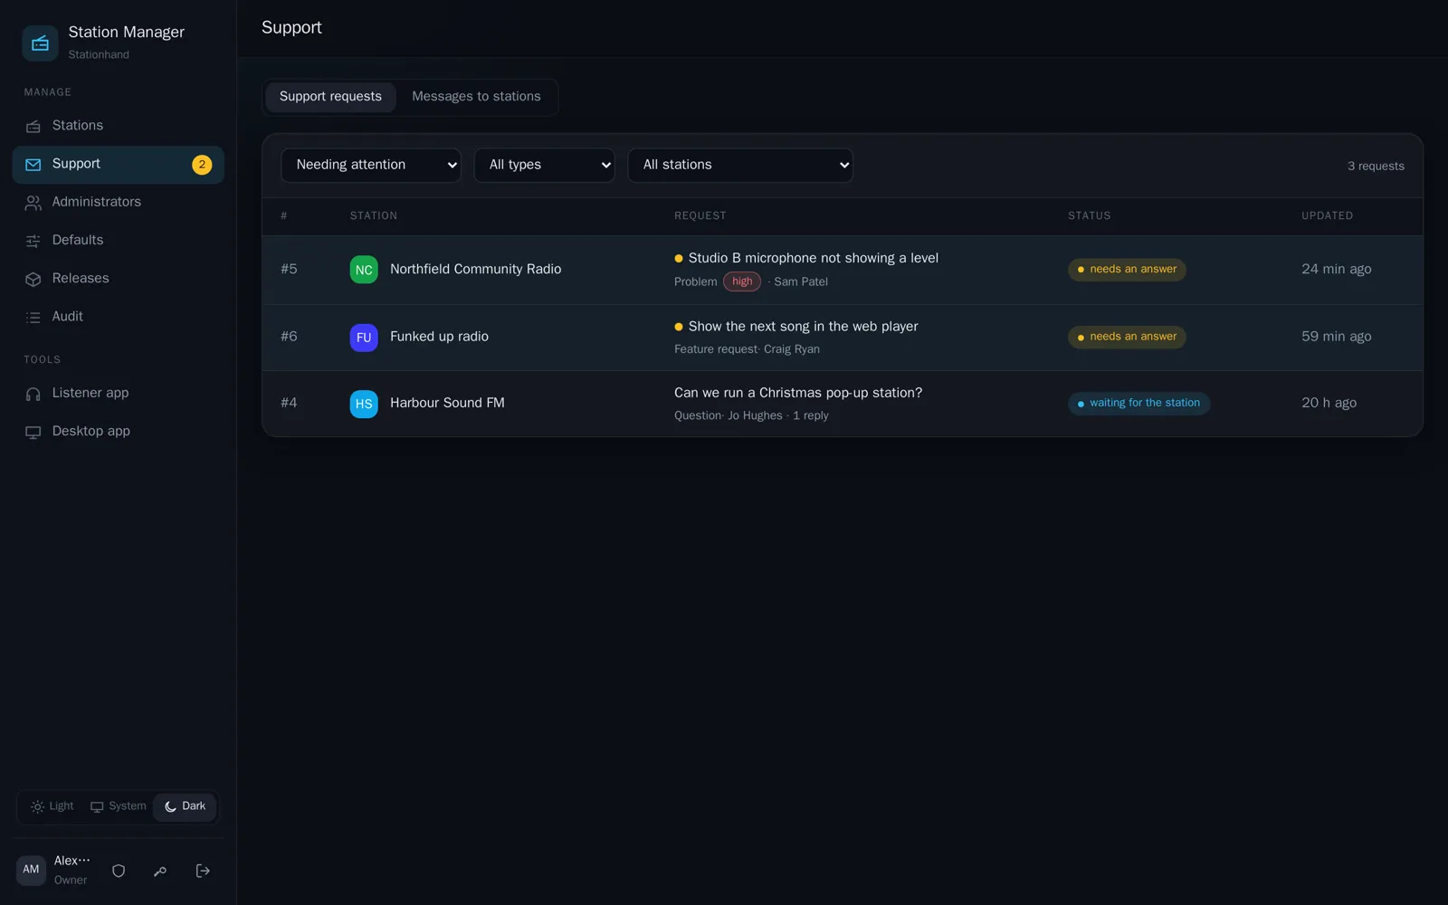Click the 24 min ago updated time
Screen dimensions: 1448x905
point(1337,270)
